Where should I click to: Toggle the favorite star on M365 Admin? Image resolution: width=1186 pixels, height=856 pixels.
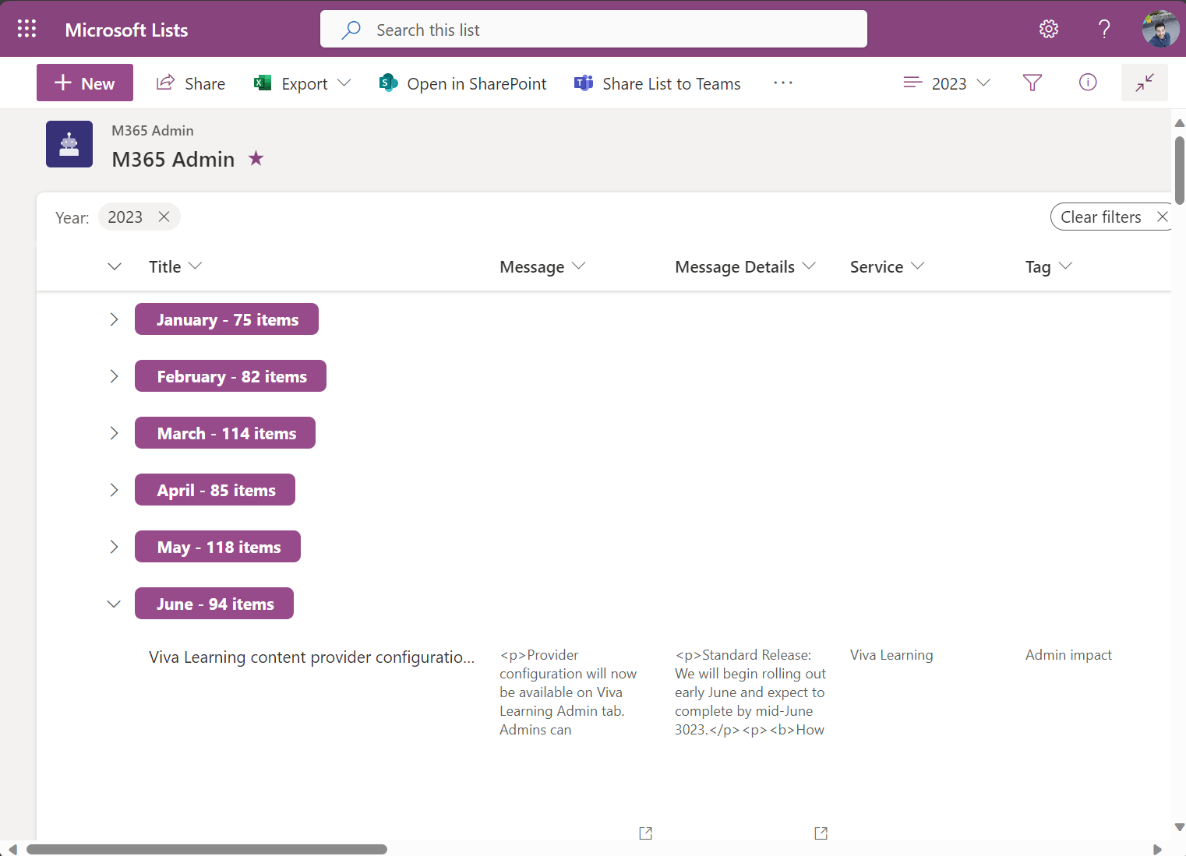coord(256,158)
